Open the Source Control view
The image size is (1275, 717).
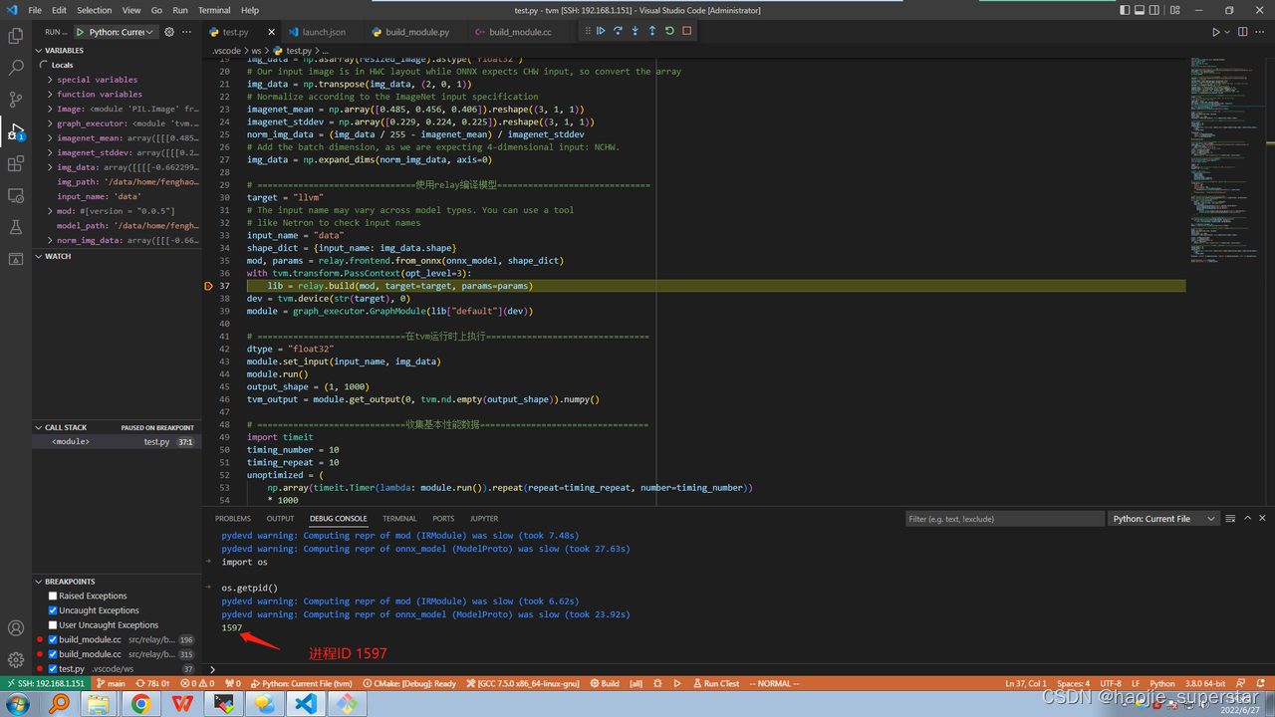pyautogui.click(x=15, y=100)
